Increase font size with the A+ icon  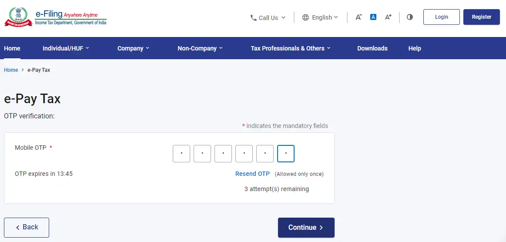[388, 17]
